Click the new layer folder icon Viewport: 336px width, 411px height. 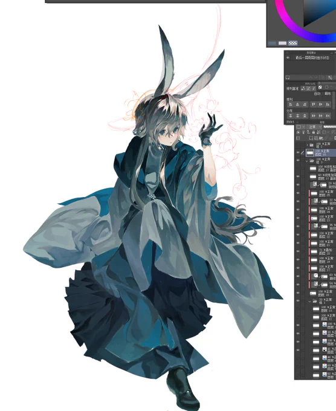pos(321,138)
